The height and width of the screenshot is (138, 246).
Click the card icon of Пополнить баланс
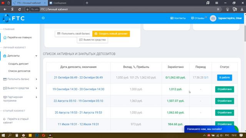(x=5, y=79)
